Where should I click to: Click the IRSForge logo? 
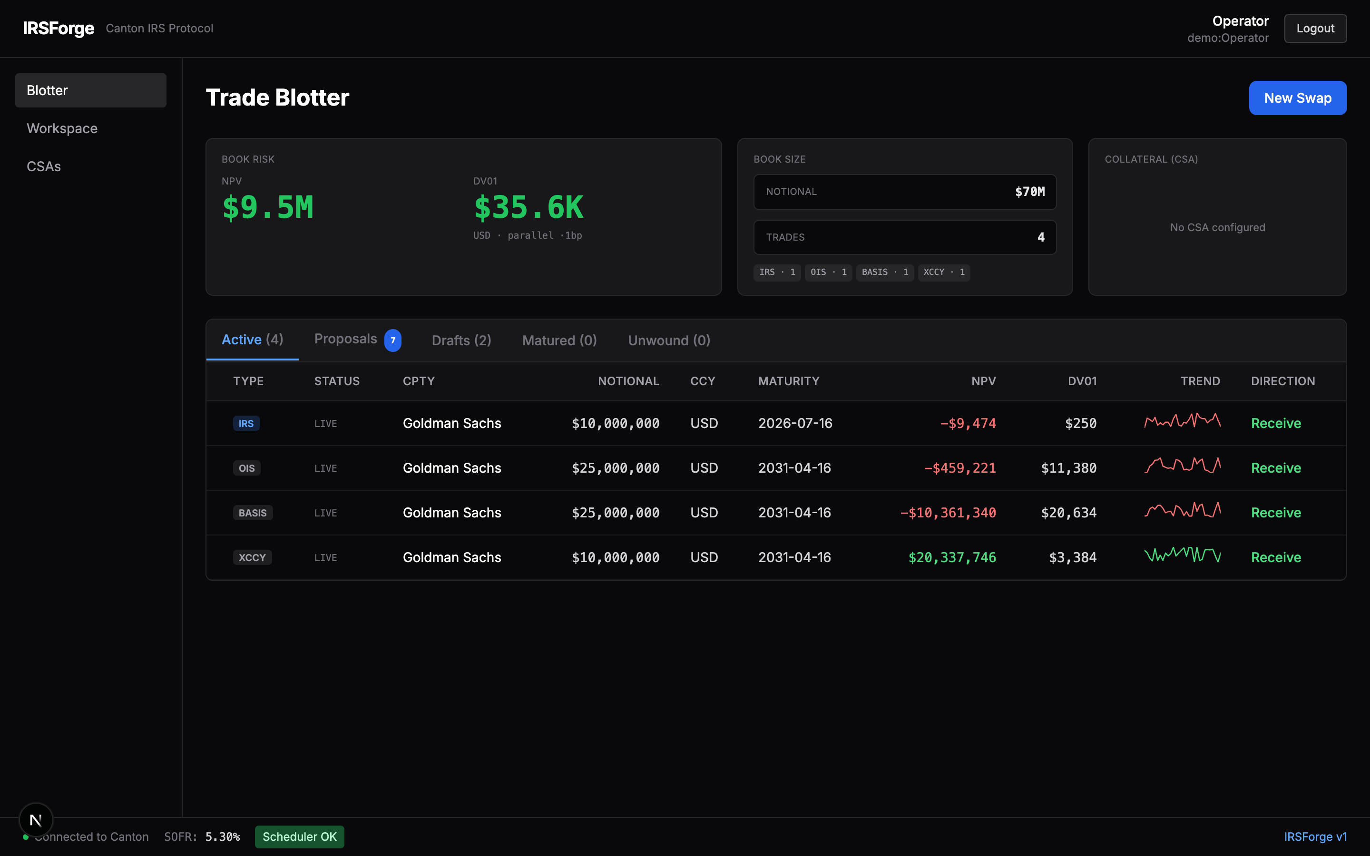point(59,29)
